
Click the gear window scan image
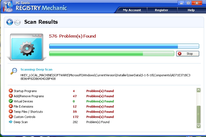pyautogui.click(x=27, y=47)
